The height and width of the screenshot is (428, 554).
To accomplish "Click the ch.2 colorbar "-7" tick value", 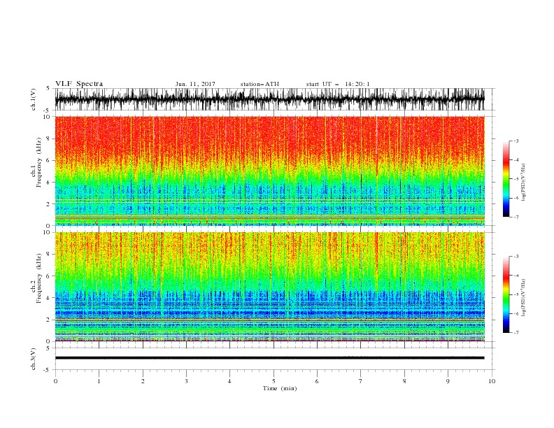I will 516,333.
